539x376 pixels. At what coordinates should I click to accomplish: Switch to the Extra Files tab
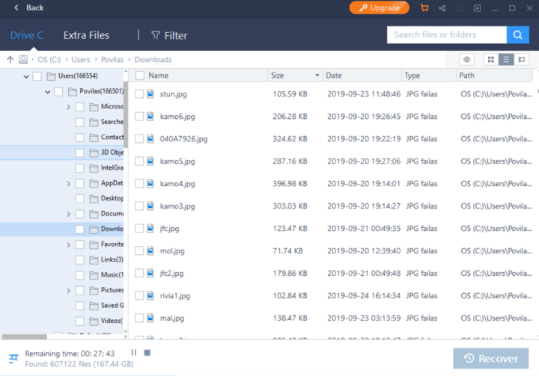coord(86,35)
